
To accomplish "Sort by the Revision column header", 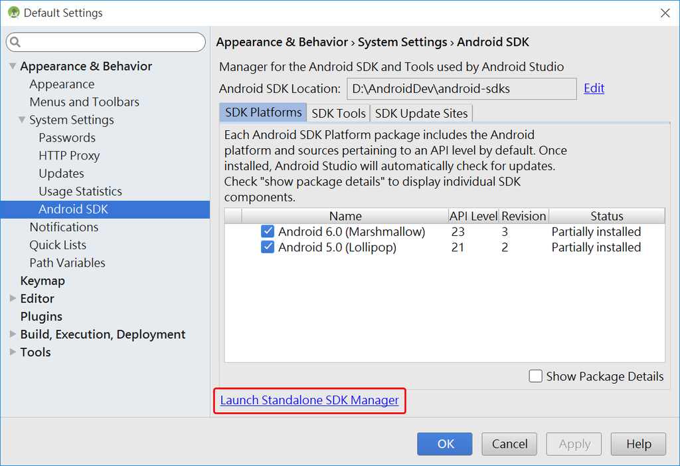I will coord(523,216).
